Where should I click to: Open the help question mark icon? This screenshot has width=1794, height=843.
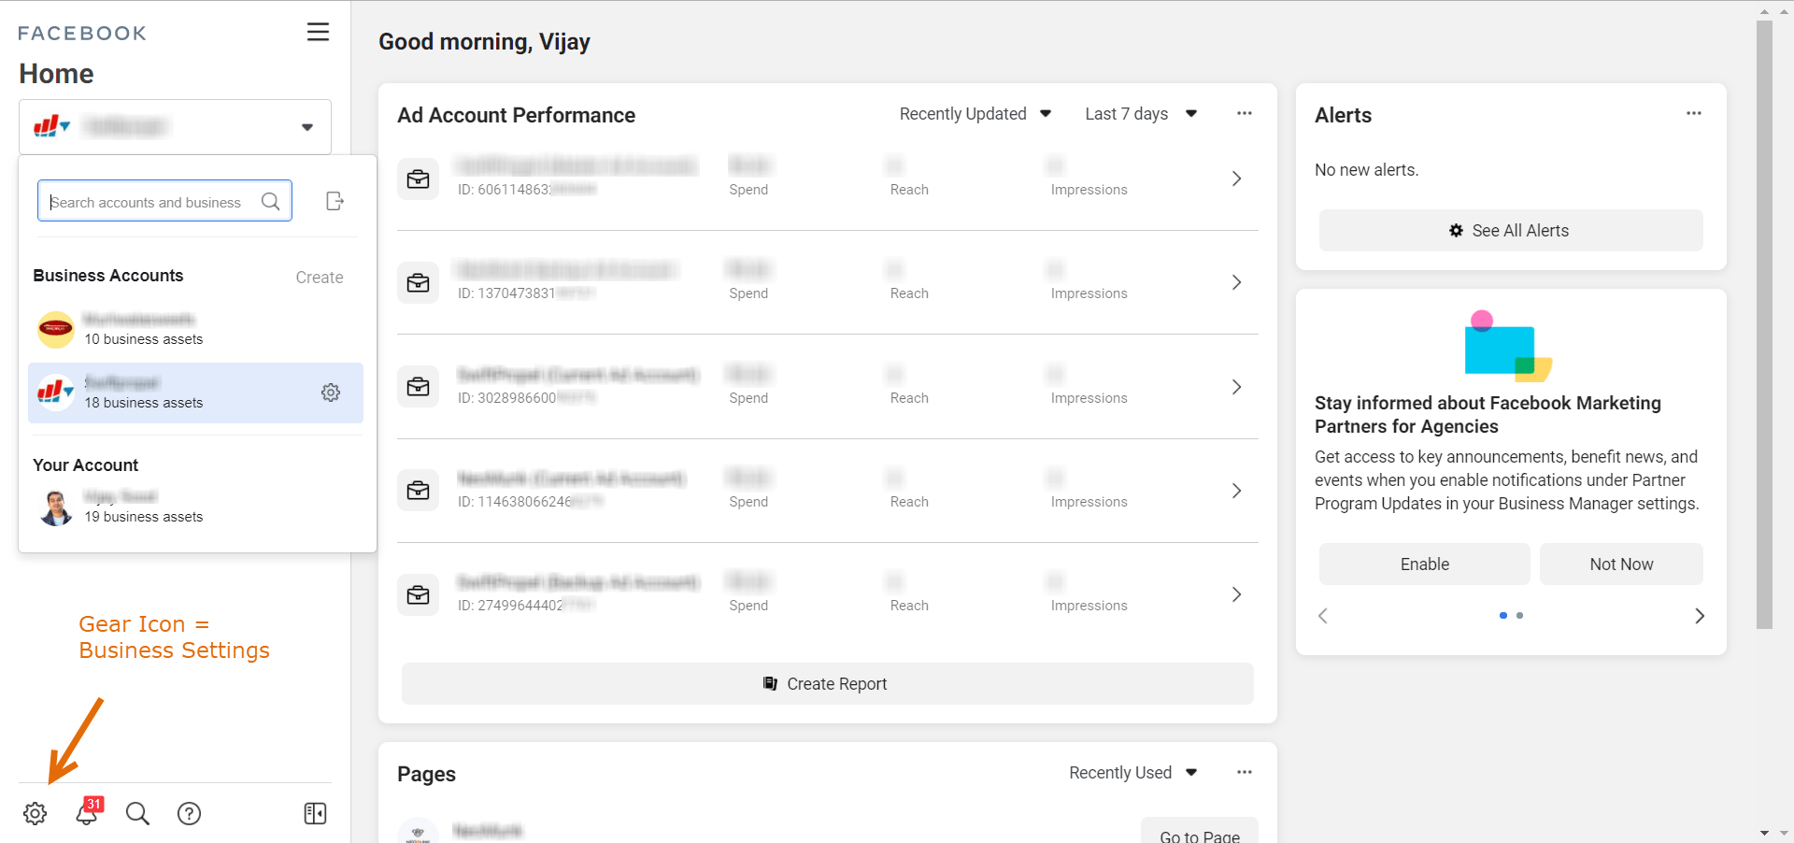[x=189, y=813]
